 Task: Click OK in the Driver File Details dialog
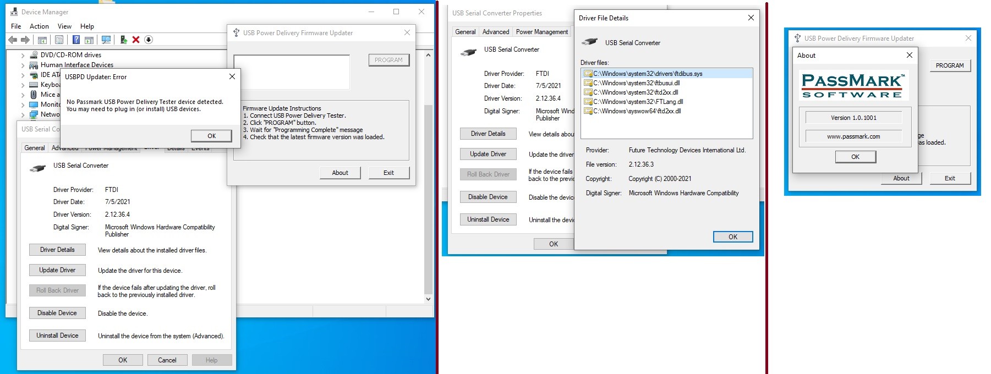[733, 237]
